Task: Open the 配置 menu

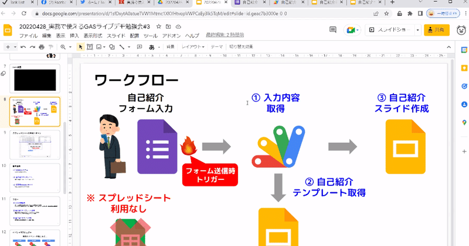Action: tap(134, 36)
